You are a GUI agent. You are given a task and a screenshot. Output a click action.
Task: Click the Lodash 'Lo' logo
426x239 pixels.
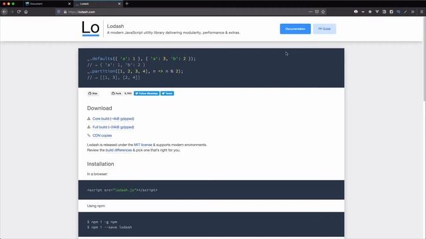[x=91, y=28]
